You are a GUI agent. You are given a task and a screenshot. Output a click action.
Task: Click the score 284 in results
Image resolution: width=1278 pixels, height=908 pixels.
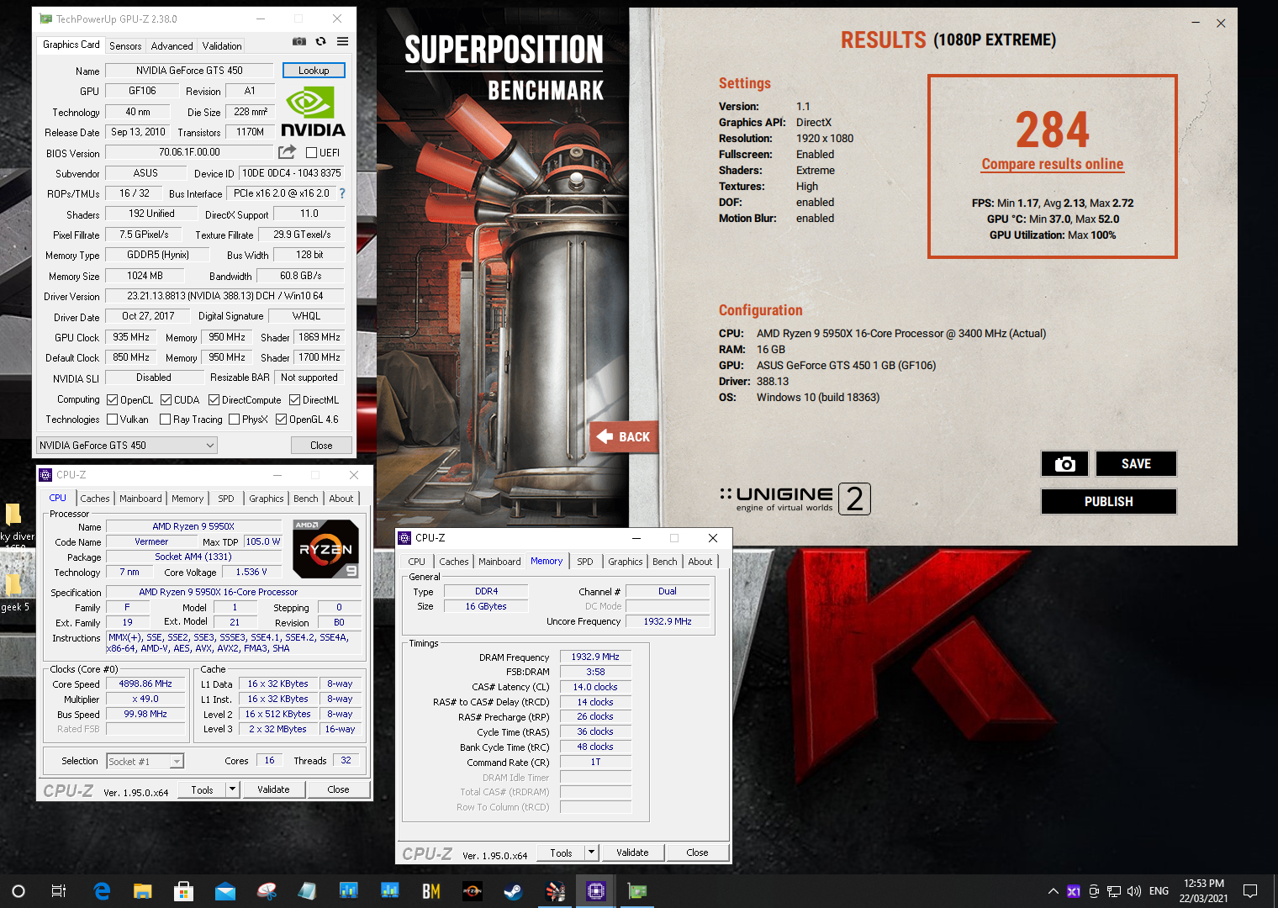click(x=1052, y=130)
